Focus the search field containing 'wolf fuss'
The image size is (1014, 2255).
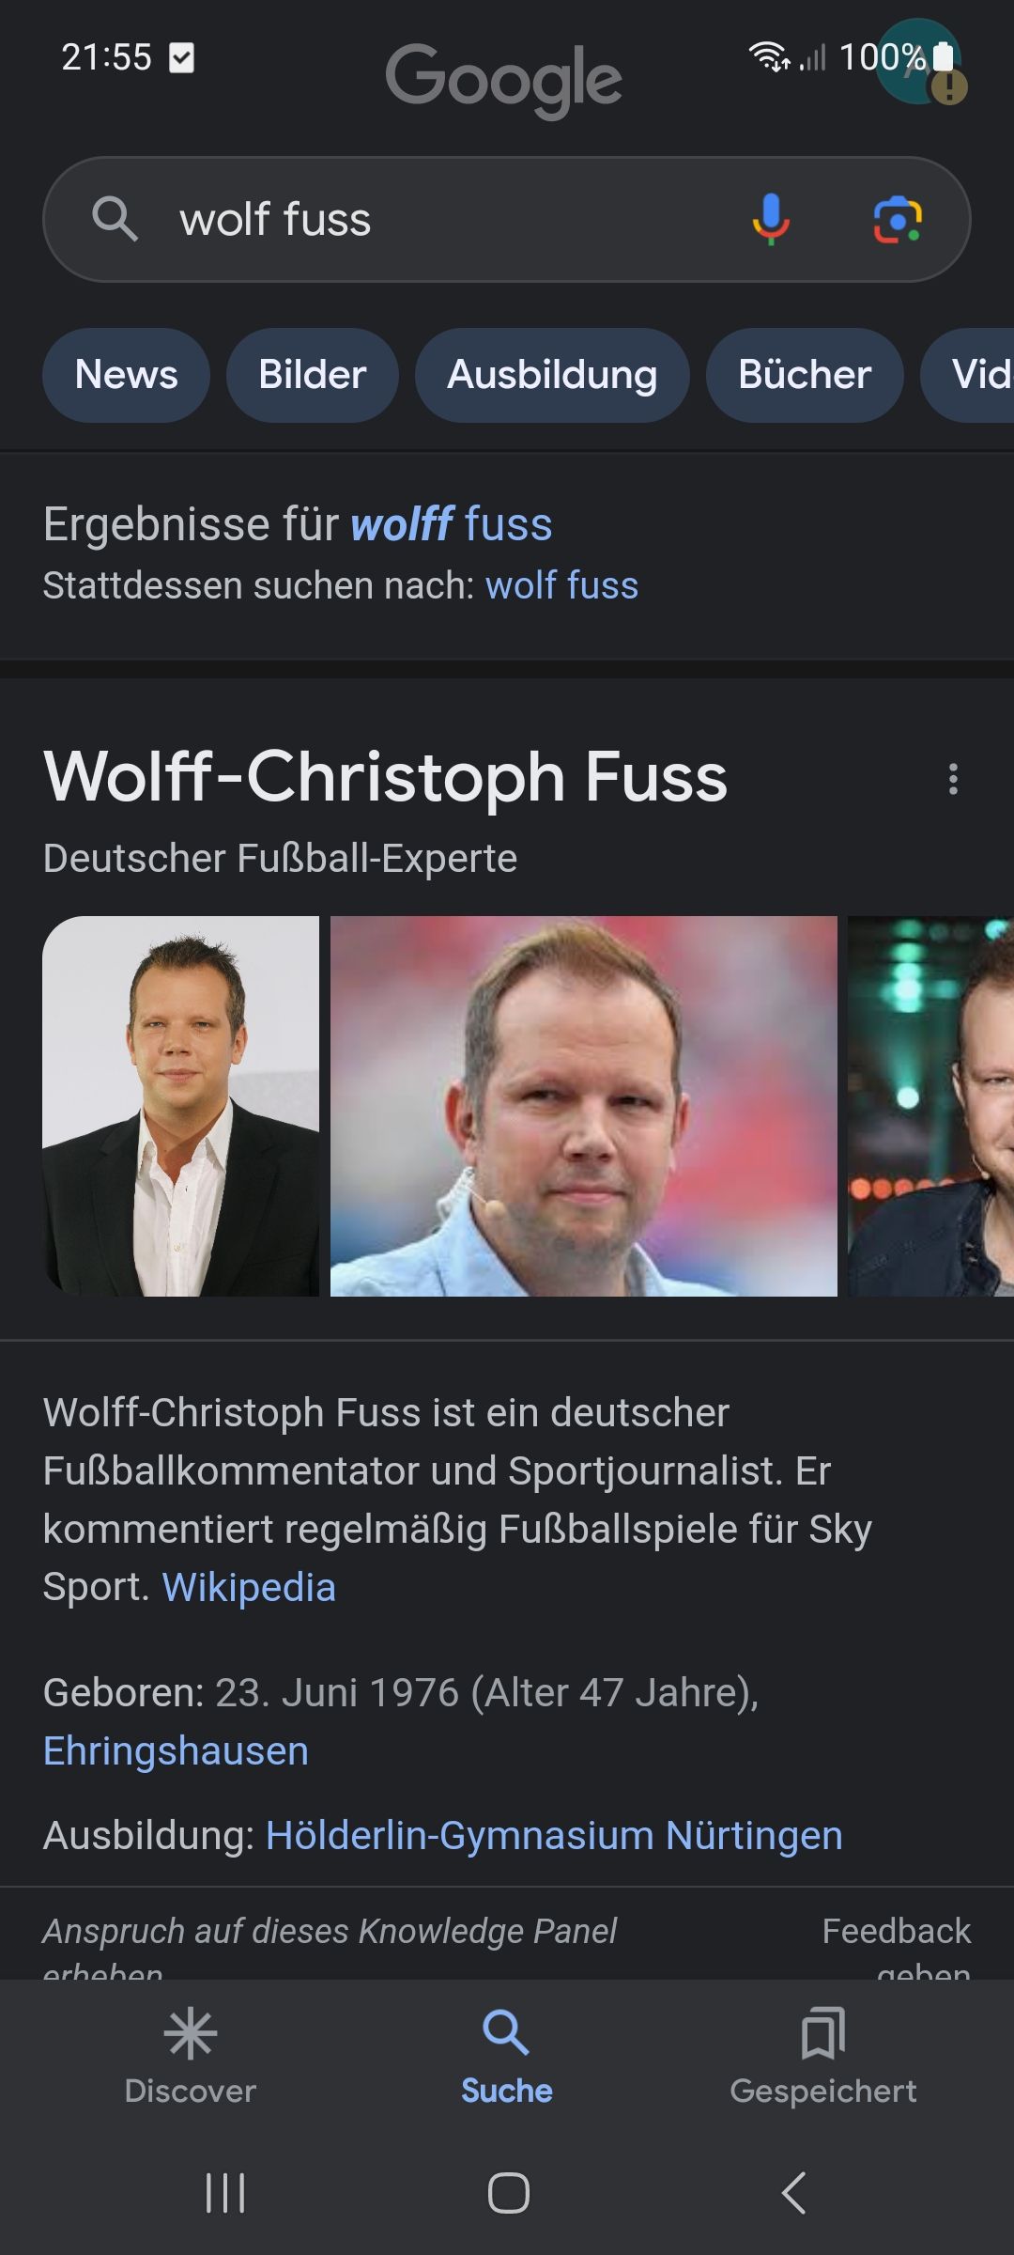point(507,220)
